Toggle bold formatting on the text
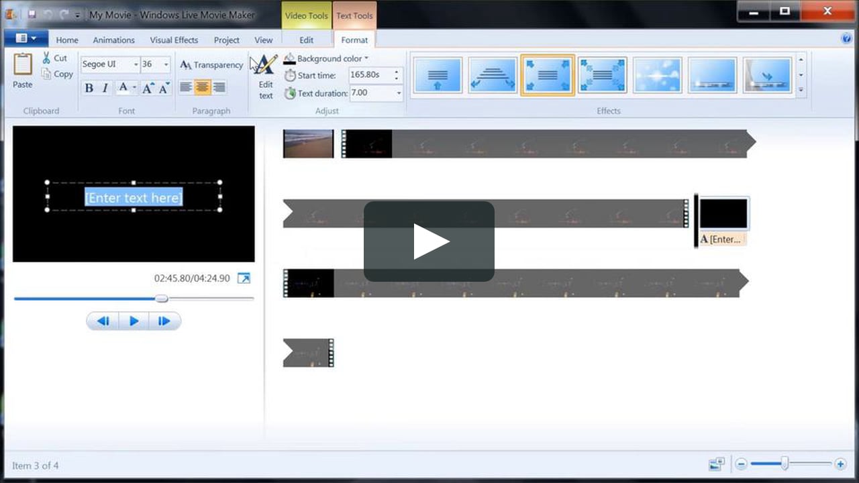Image resolution: width=859 pixels, height=483 pixels. [89, 88]
